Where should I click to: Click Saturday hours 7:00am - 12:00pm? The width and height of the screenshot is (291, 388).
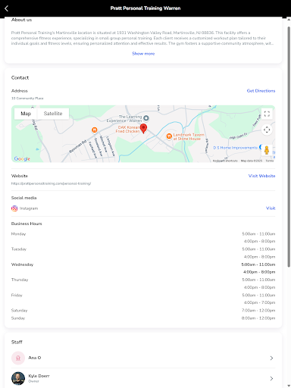tap(258, 310)
